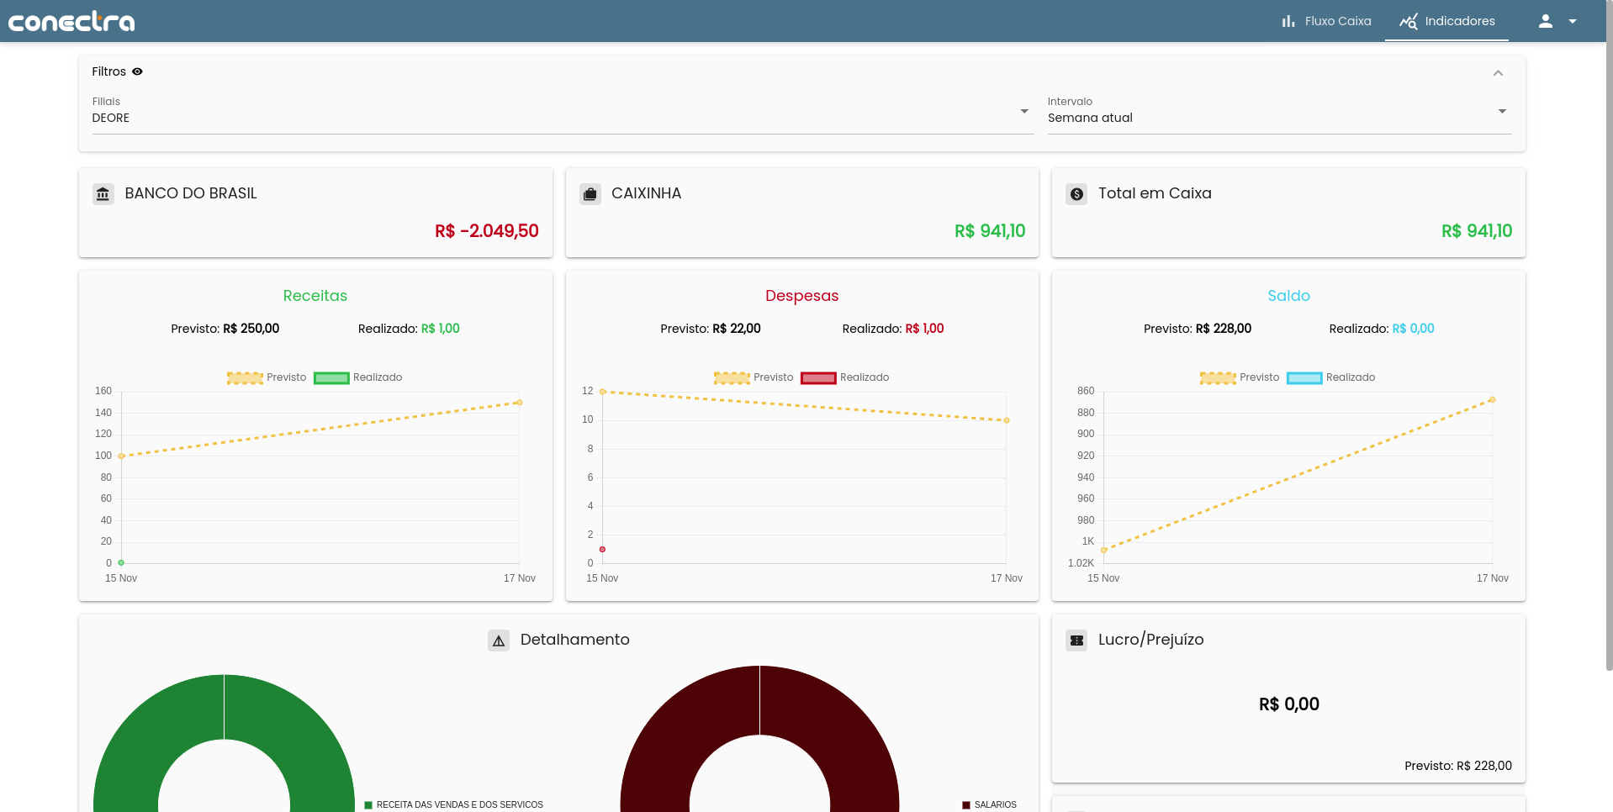Screen dimensions: 1613x812
Task: Click the Total em Caixa value
Action: pyautogui.click(x=1477, y=231)
